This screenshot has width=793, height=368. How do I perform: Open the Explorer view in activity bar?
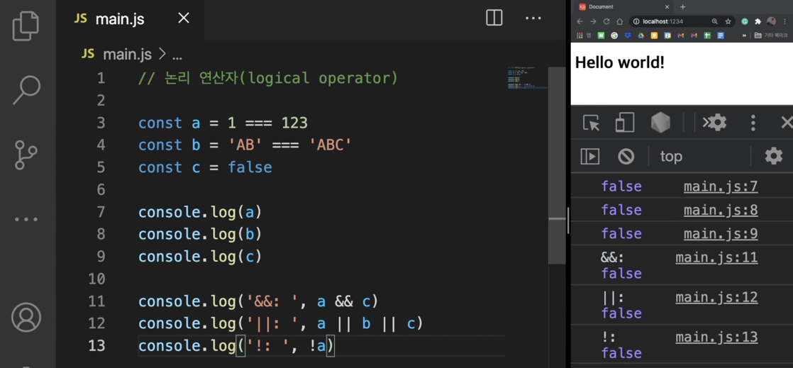click(26, 26)
